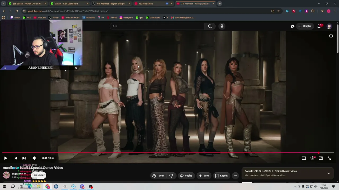Show the video info card icon
Image resolution: width=339 pixels, height=190 pixels.
pyautogui.click(x=331, y=36)
